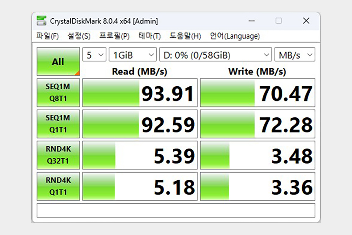
Task: Open the 언어(Language) menu
Action: coord(235,36)
